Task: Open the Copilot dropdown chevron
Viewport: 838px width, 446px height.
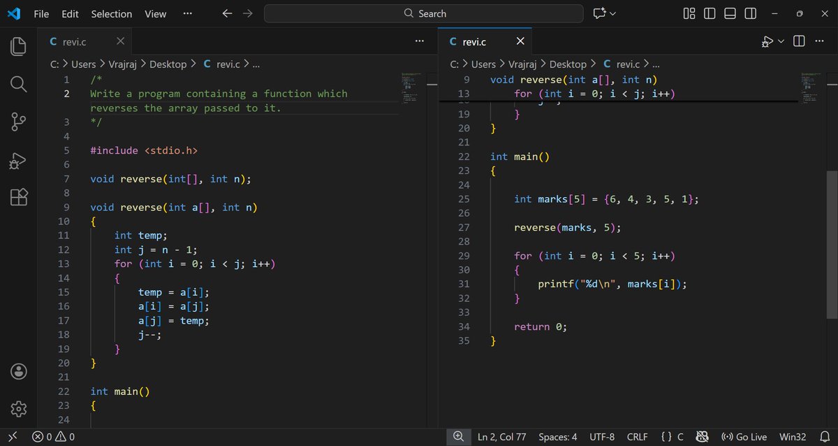Action: pos(613,13)
